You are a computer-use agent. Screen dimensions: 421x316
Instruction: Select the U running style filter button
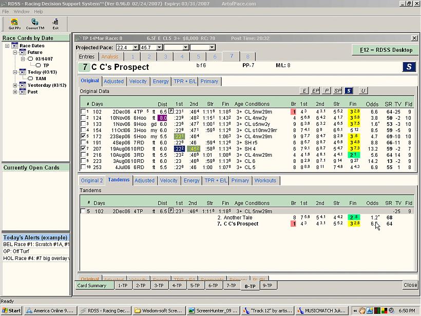363,91
